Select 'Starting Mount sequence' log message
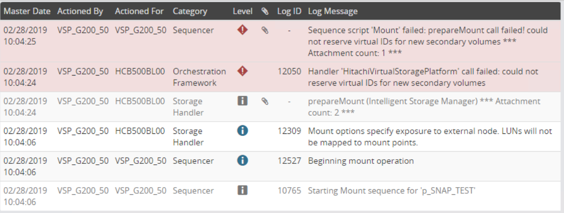The height and width of the screenshot is (213, 564). pos(391,191)
